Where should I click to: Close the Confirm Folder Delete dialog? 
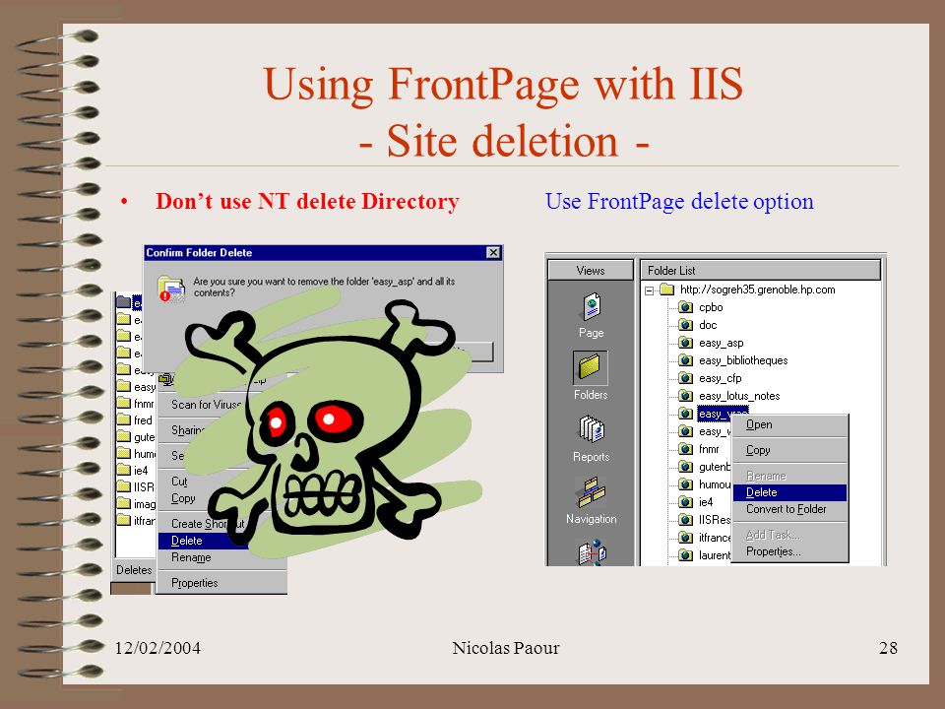click(x=493, y=253)
